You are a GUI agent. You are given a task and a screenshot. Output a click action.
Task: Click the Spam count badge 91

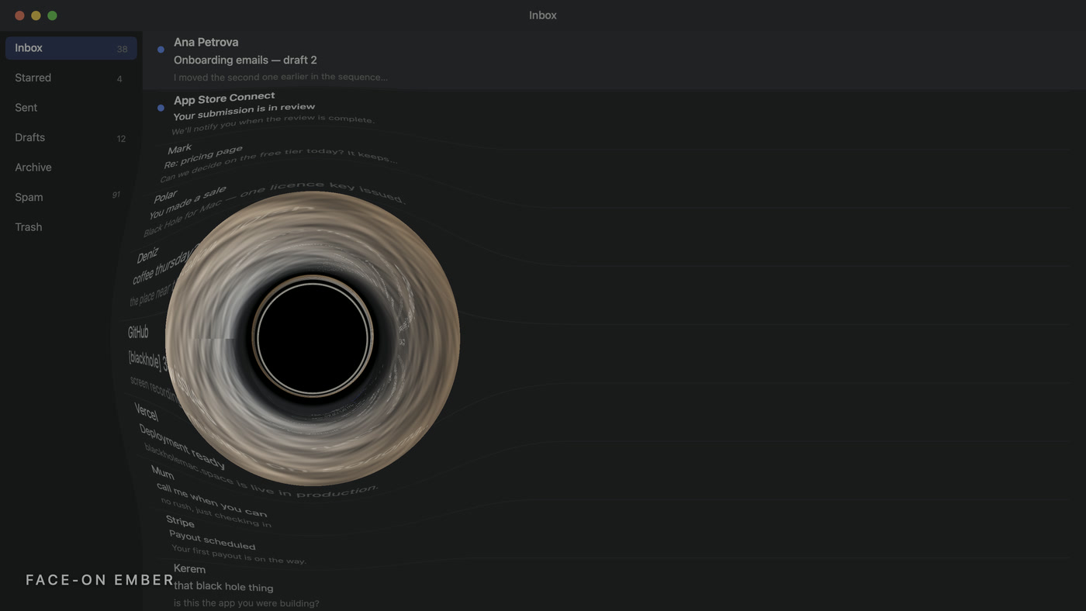pyautogui.click(x=116, y=195)
